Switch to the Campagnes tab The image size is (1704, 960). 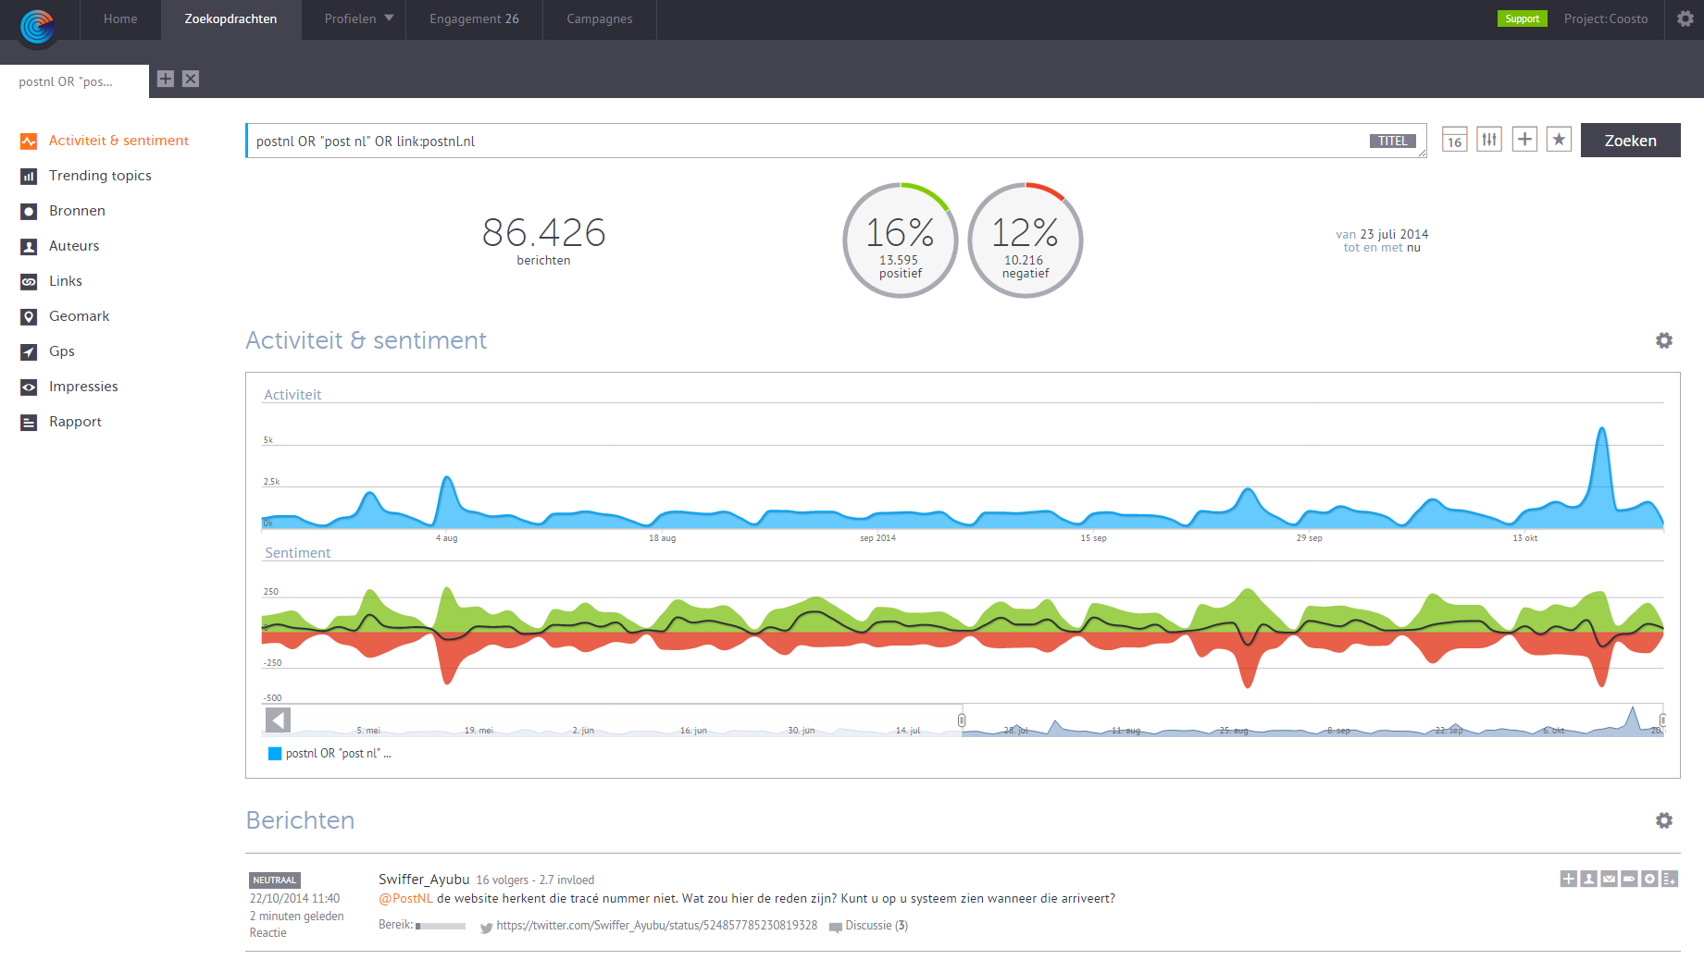click(599, 18)
